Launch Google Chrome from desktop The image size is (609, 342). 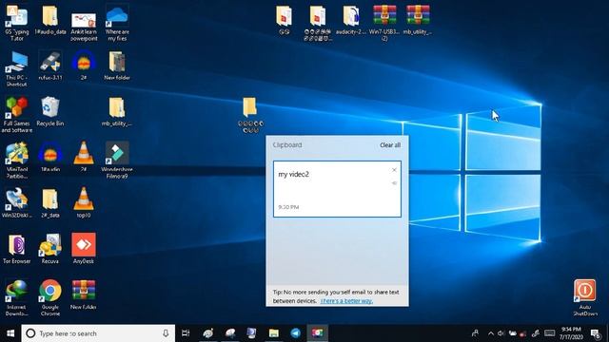pyautogui.click(x=50, y=297)
